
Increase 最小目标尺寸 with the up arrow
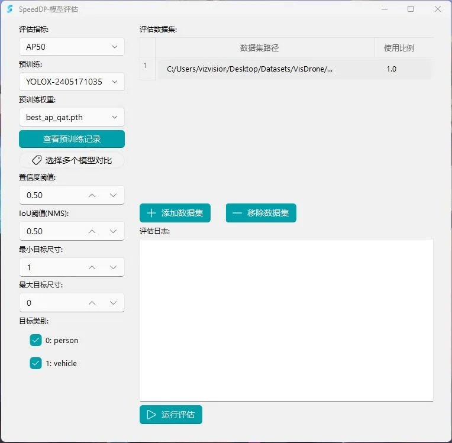pos(92,267)
